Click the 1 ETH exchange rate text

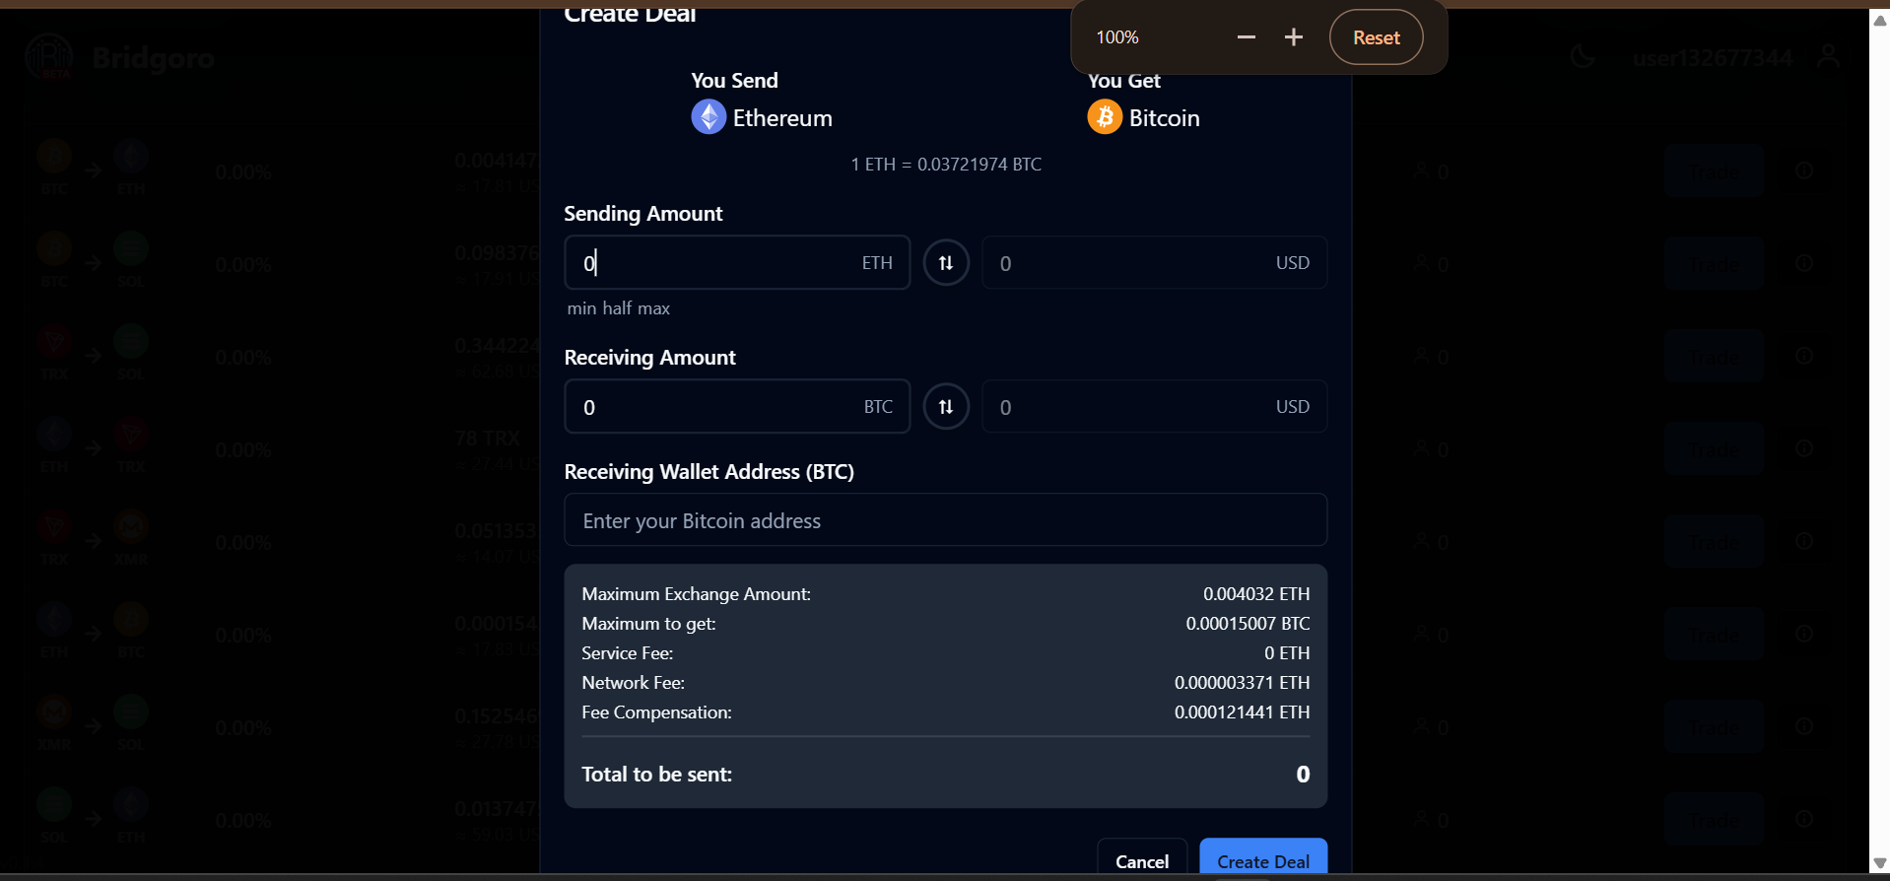tap(946, 165)
